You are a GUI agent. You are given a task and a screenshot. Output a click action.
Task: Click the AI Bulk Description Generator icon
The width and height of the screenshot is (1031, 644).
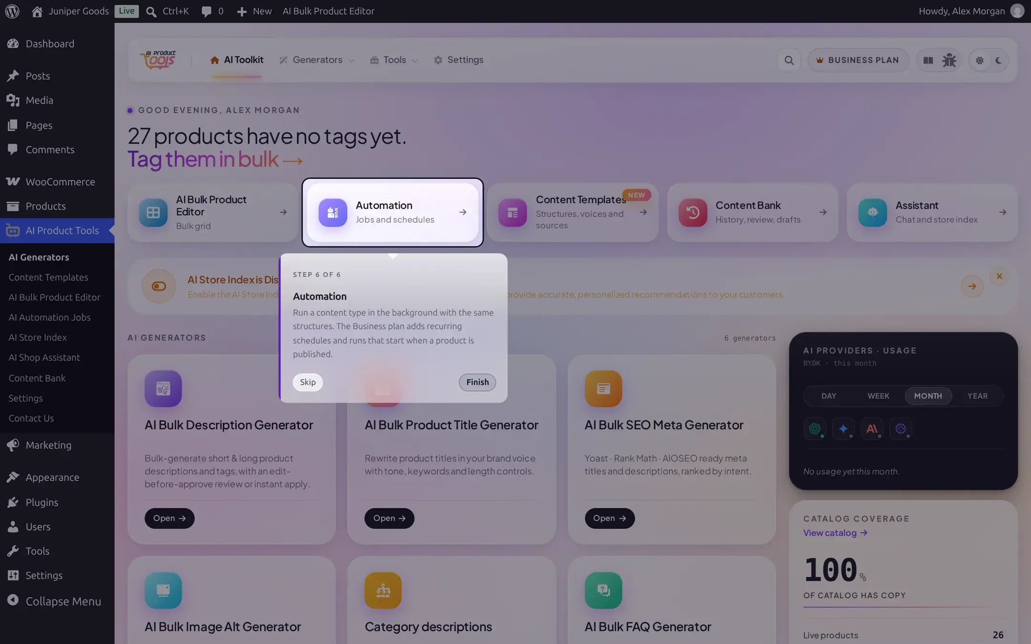(x=163, y=389)
